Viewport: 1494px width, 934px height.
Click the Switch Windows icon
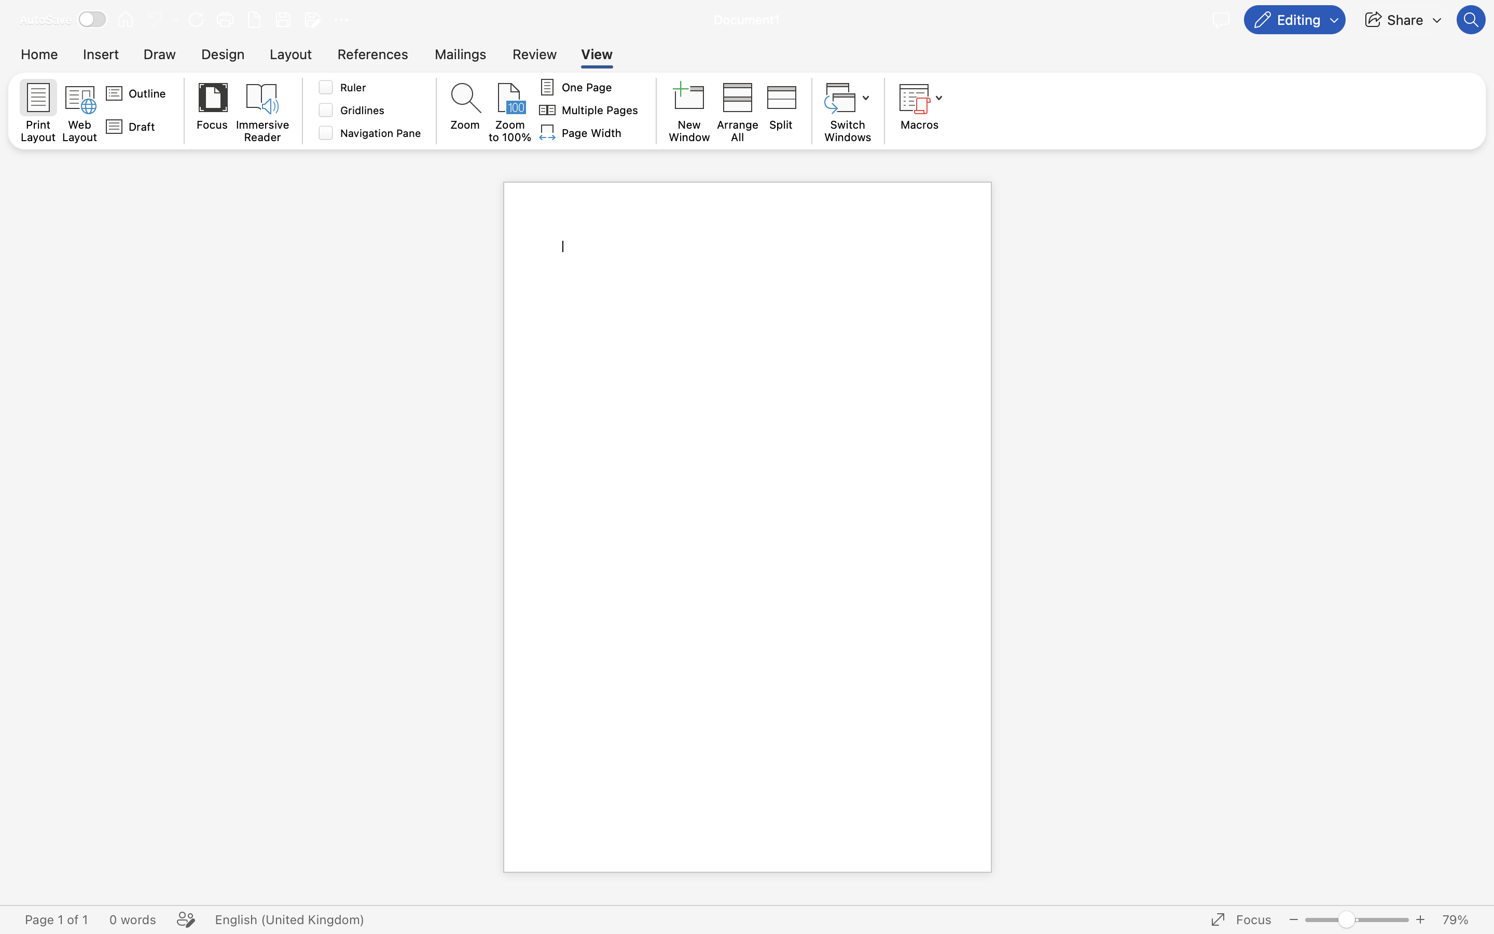[x=840, y=98]
